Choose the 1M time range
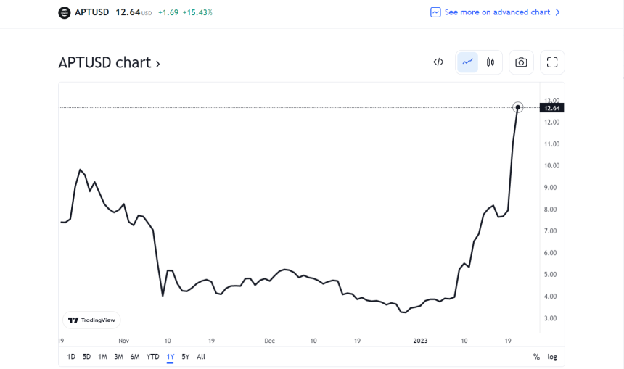 (x=102, y=357)
